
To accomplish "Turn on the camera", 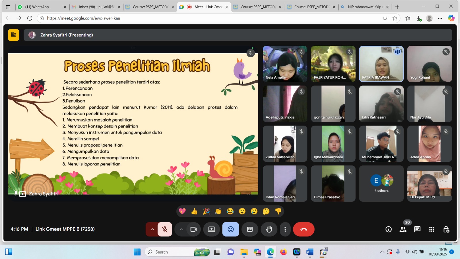I will (x=193, y=229).
